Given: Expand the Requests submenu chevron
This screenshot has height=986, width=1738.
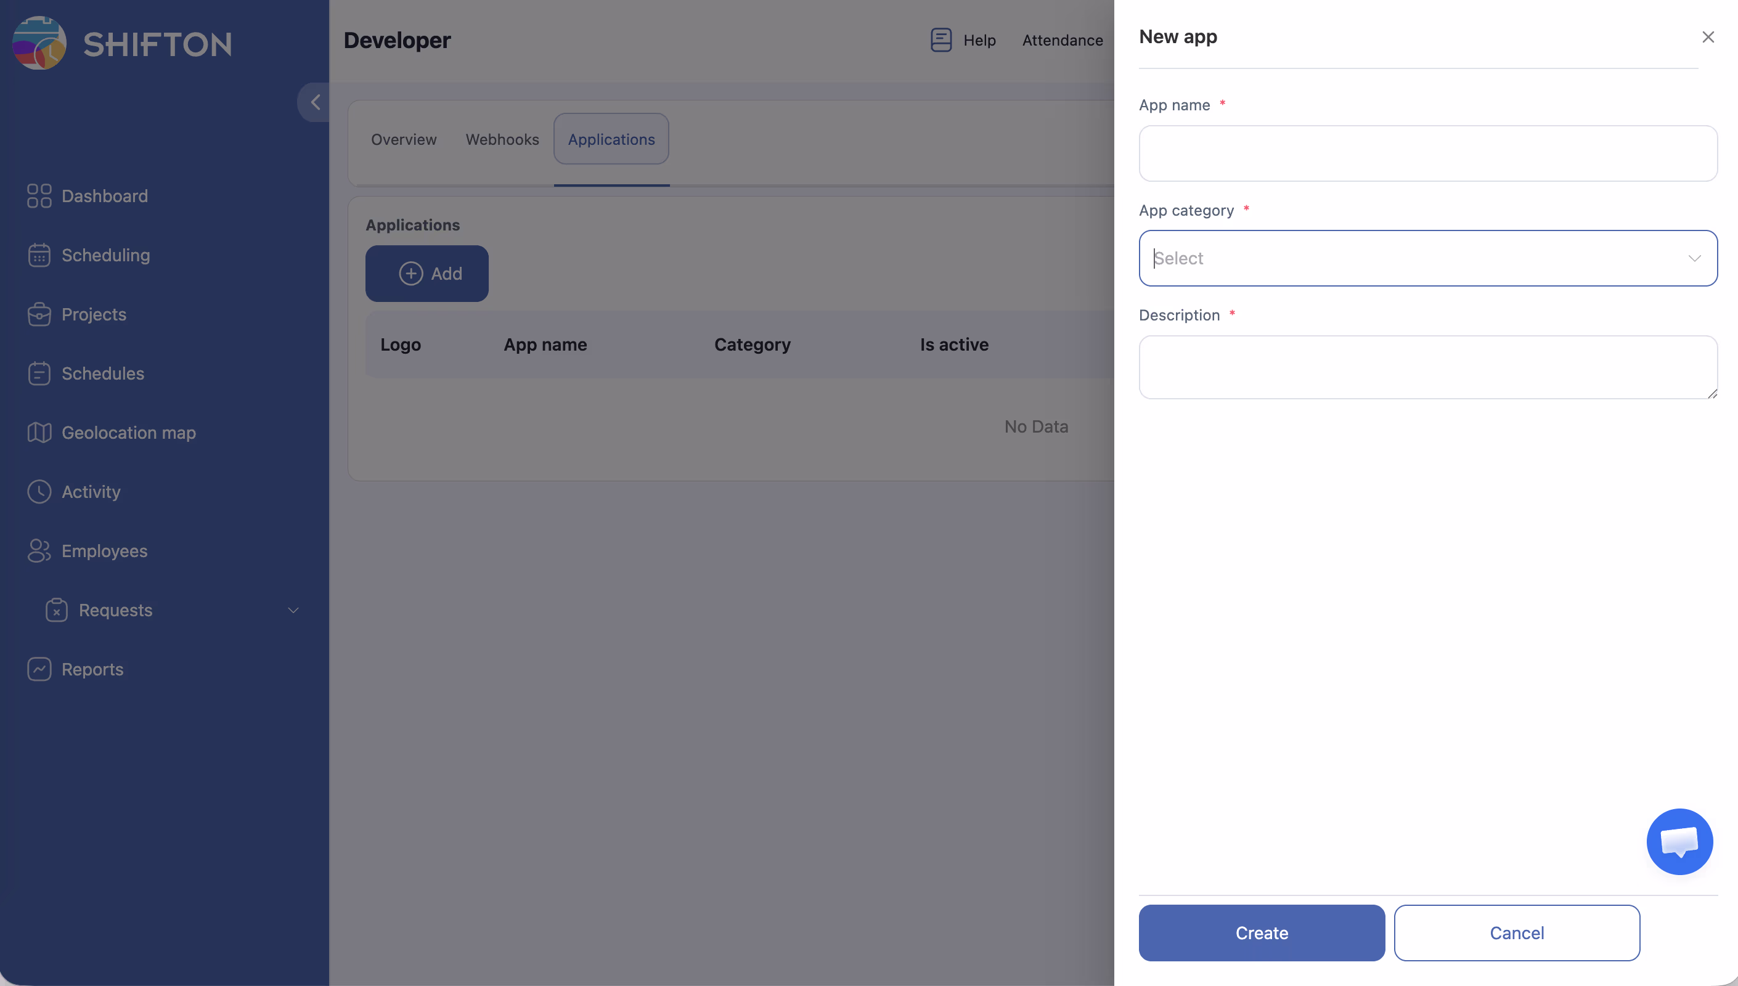Looking at the screenshot, I should point(293,610).
